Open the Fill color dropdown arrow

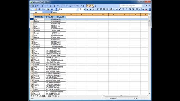[x=144, y=9]
